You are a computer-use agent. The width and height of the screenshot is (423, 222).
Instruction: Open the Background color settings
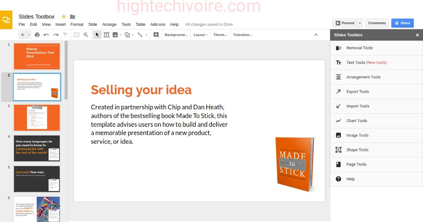pos(176,35)
